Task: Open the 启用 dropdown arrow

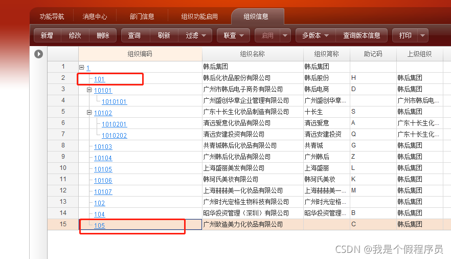Action: coord(285,35)
